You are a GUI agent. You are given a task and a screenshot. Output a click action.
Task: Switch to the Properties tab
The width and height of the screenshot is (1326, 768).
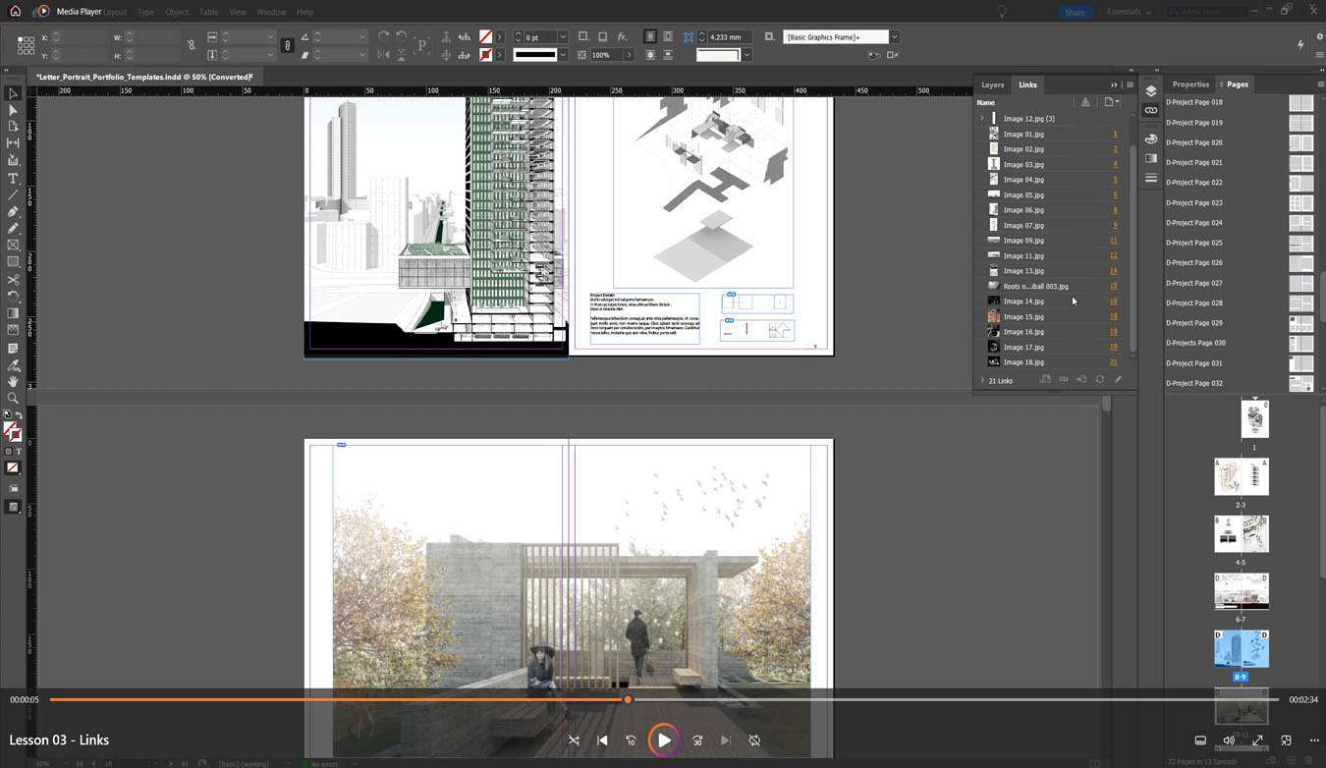point(1189,84)
